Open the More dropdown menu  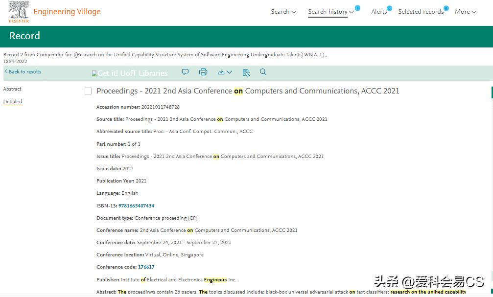point(465,12)
